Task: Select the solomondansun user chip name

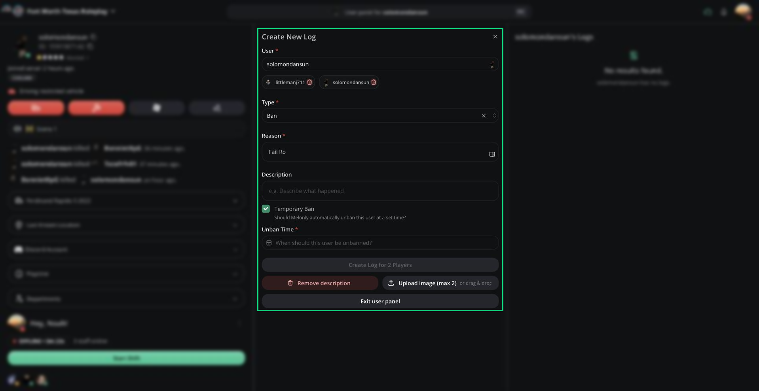Action: (x=351, y=82)
